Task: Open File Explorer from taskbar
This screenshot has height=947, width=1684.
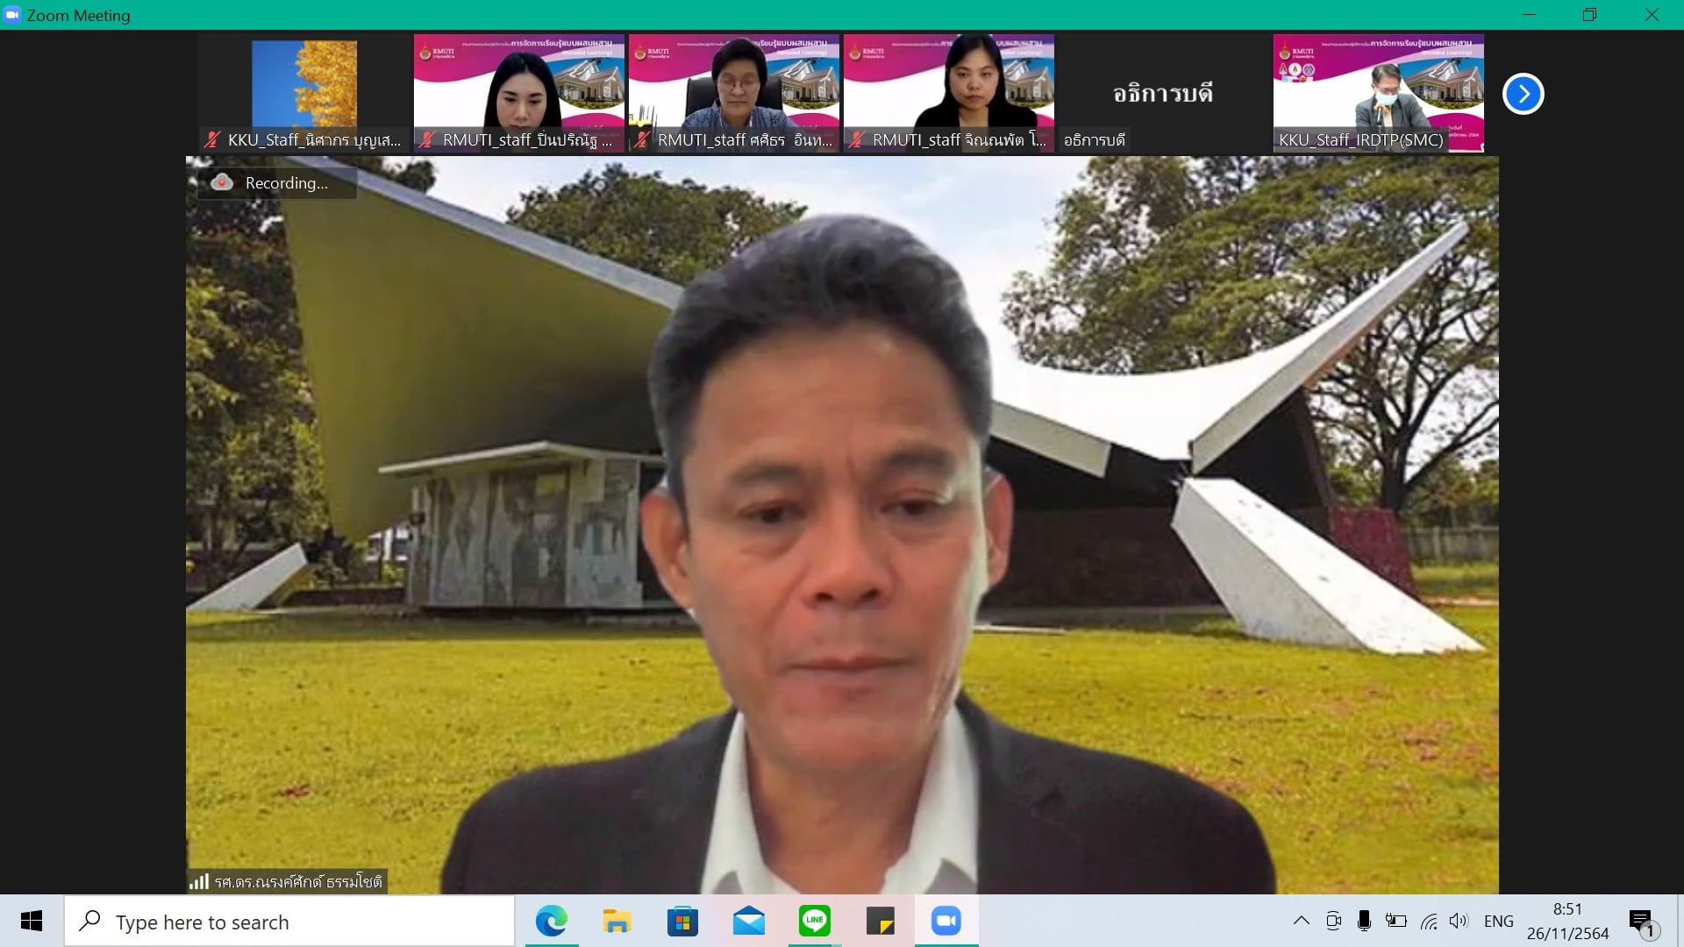Action: point(617,921)
